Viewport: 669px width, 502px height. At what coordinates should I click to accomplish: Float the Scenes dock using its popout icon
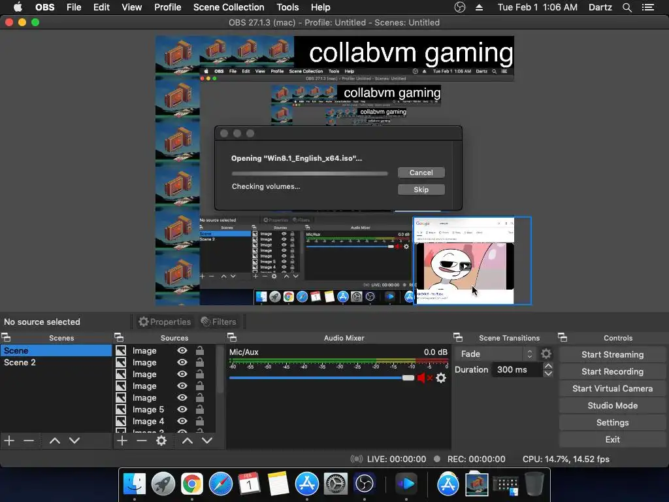click(x=6, y=338)
